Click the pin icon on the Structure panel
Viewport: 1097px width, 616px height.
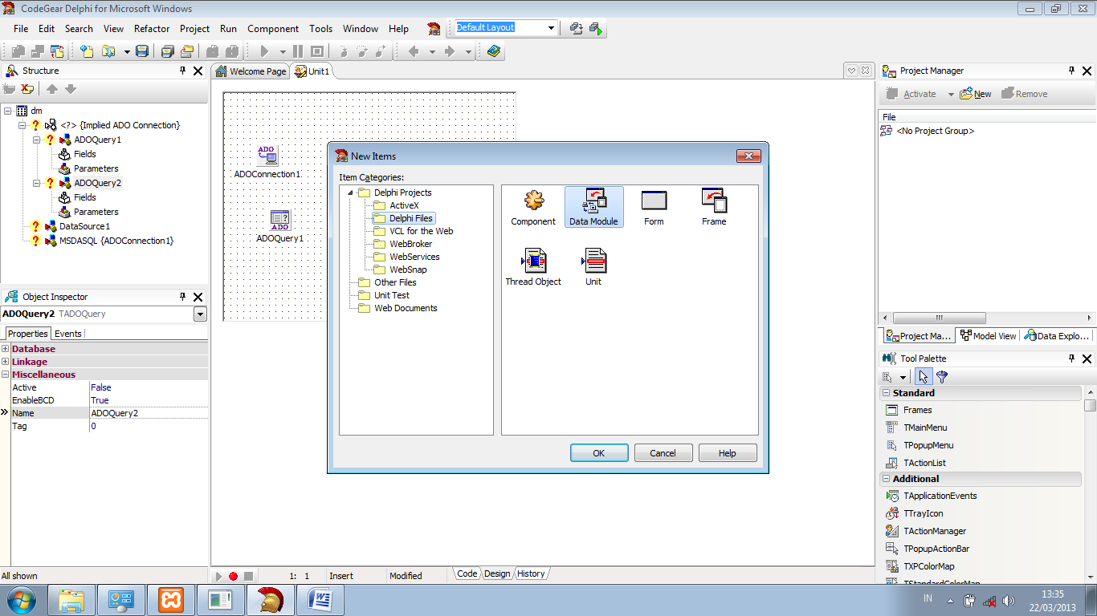click(x=183, y=71)
